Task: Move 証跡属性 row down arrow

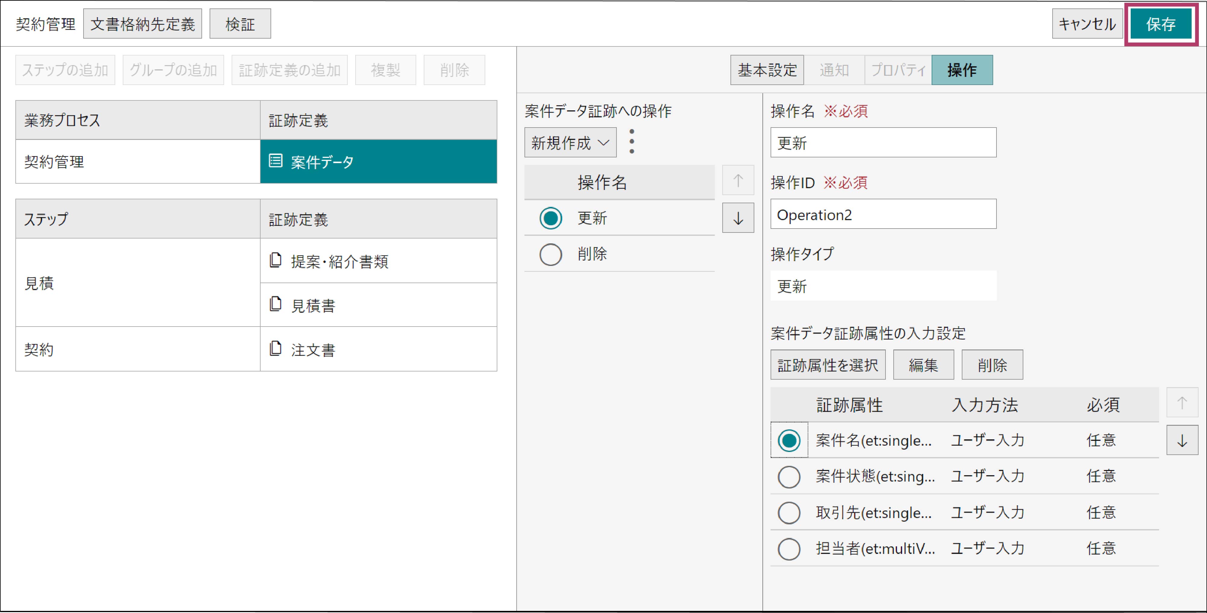Action: point(1182,440)
